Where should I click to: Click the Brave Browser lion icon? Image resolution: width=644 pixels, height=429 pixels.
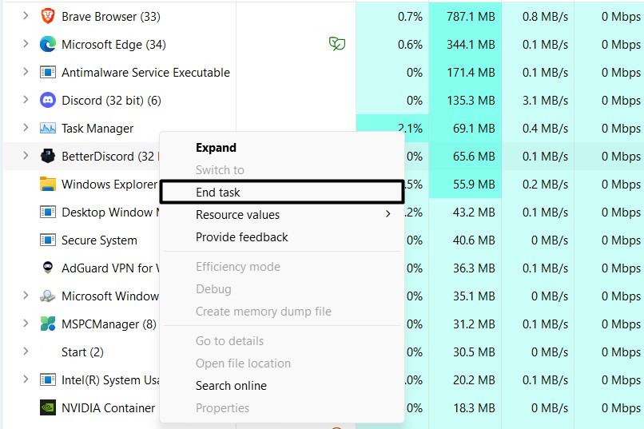pos(48,17)
